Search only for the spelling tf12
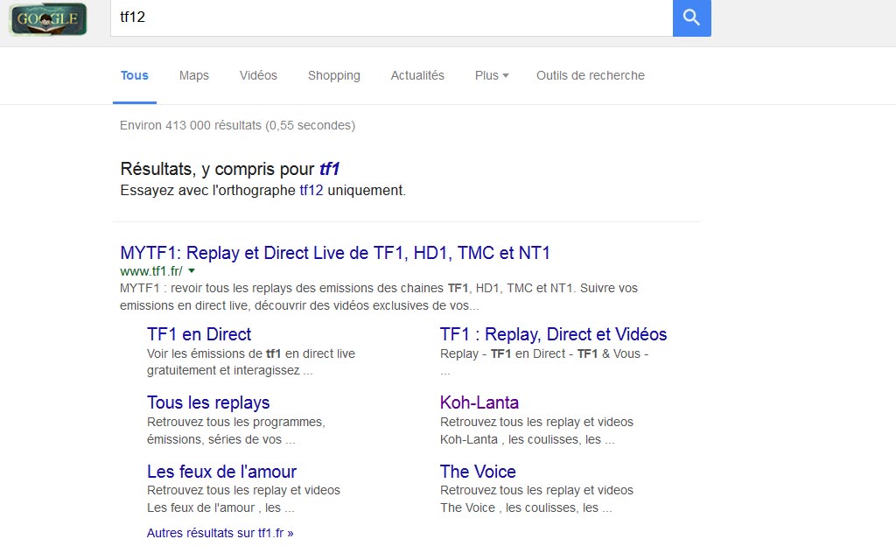The height and width of the screenshot is (560, 896). [311, 190]
